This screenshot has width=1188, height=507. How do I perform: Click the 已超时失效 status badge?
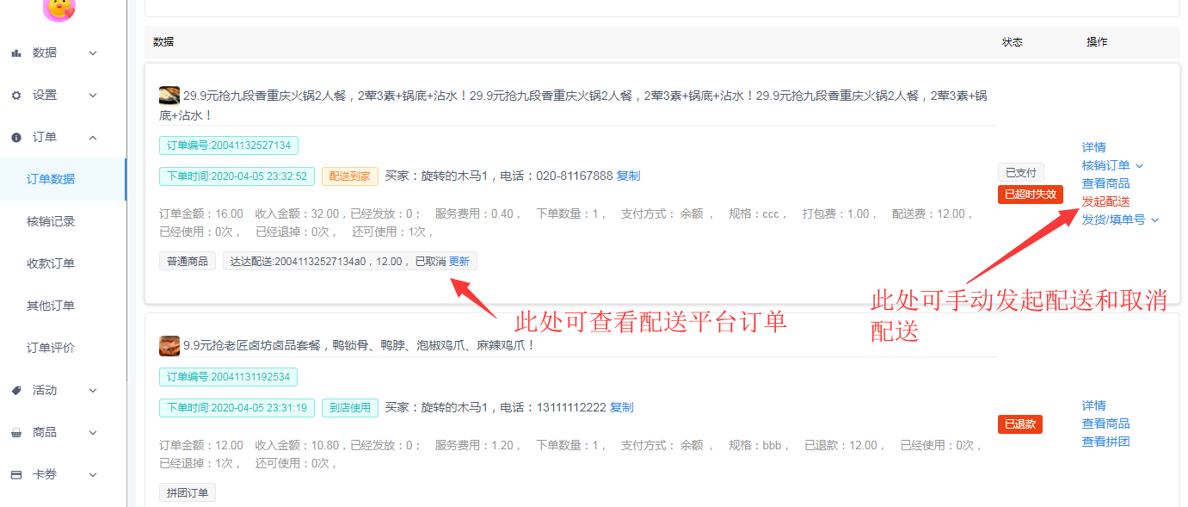[1031, 195]
